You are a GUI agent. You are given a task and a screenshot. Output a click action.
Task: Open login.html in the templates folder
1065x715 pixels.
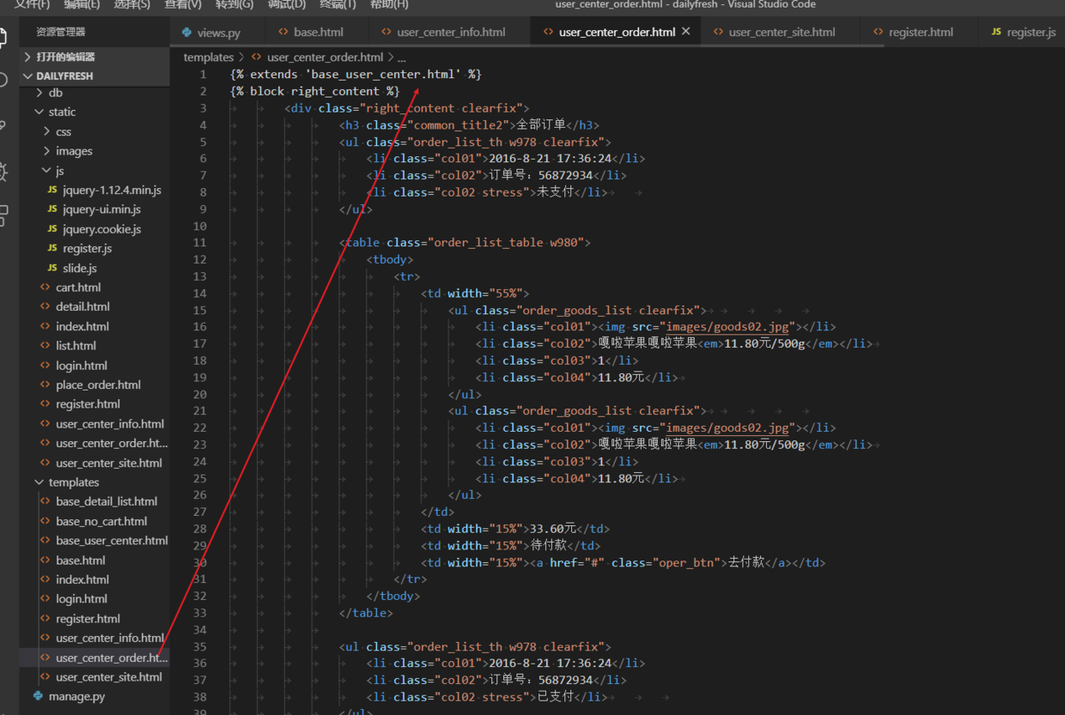pyautogui.click(x=82, y=599)
